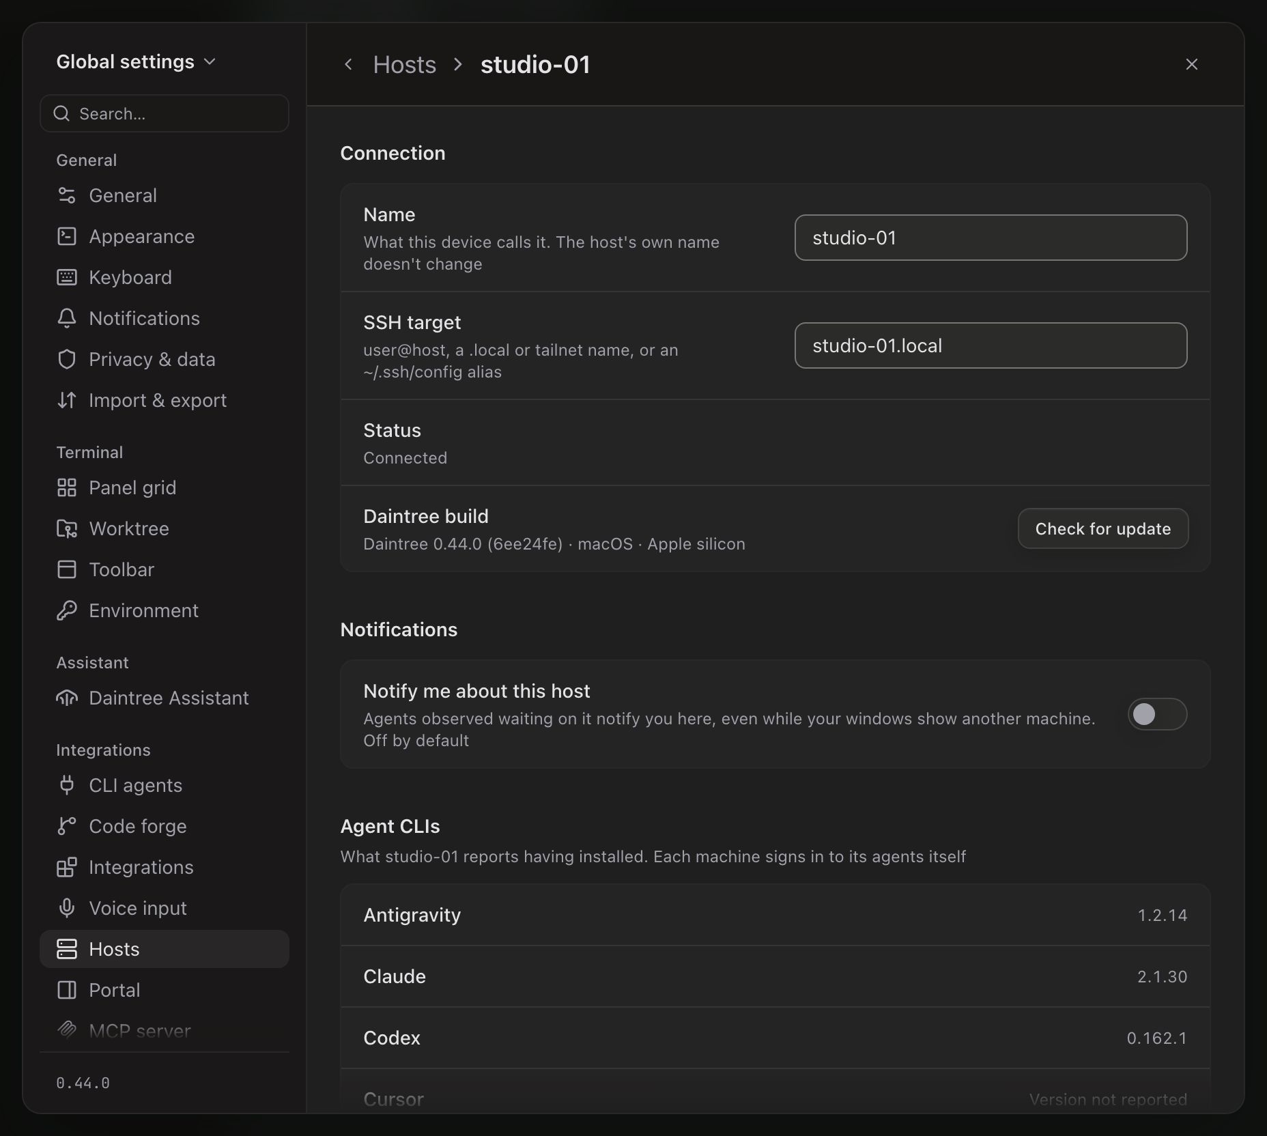Go back with the left chevron
The width and height of the screenshot is (1267, 1136).
[348, 64]
